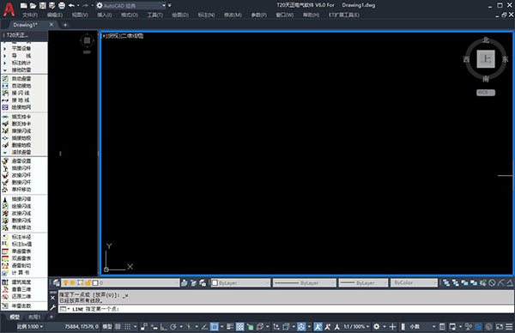
Task: Open the 工具(T) menu
Action: coord(154,15)
